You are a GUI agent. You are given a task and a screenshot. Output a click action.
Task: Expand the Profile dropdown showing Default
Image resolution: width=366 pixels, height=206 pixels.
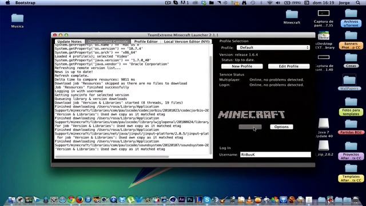click(273, 47)
